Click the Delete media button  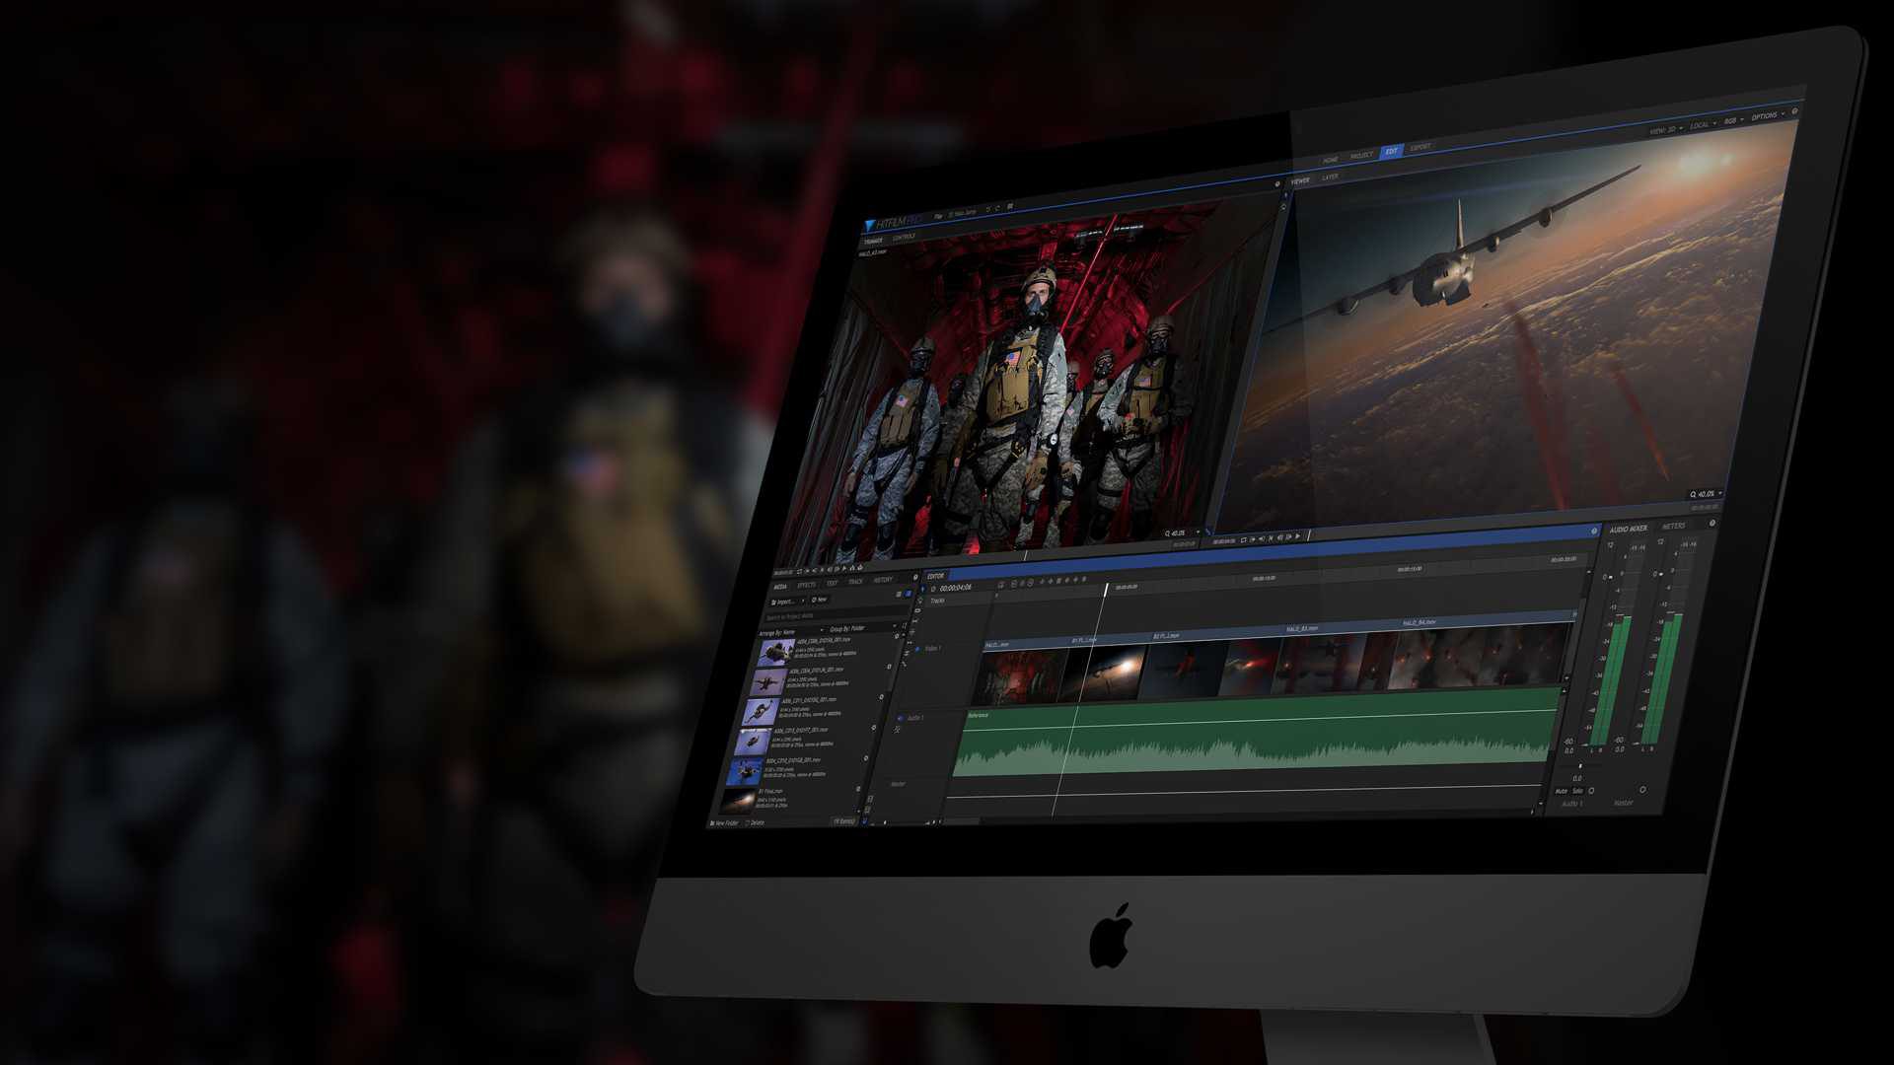pos(755,823)
